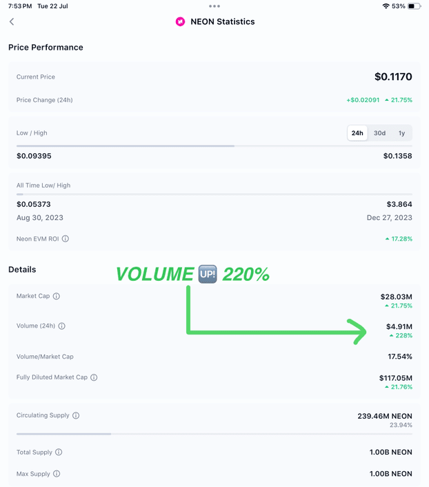Tap the current price $0.1170
This screenshot has width=429, height=487.
pos(393,77)
